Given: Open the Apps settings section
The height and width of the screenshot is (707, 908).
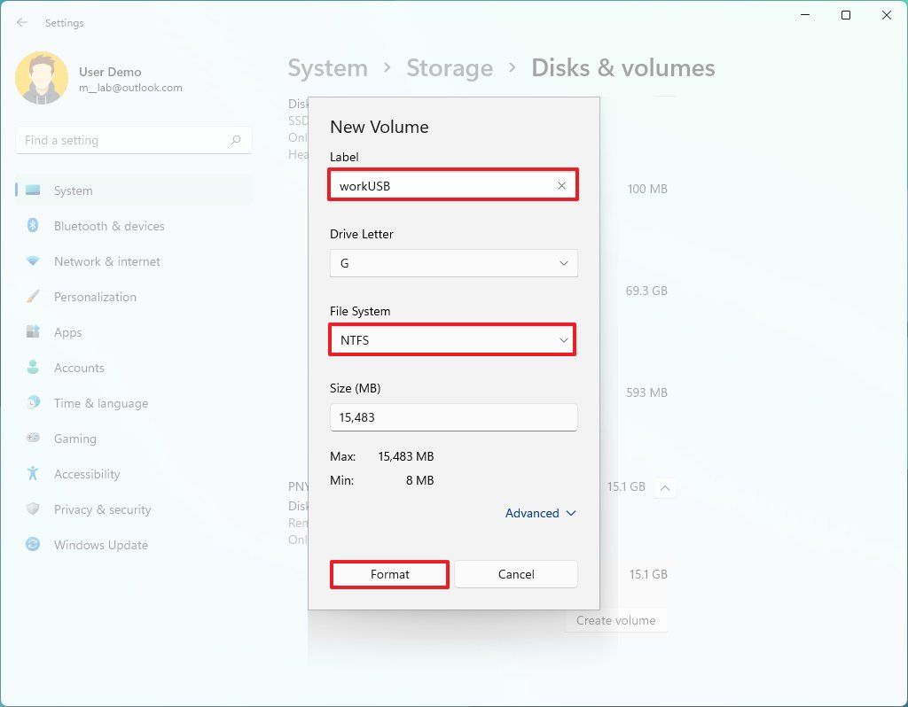Looking at the screenshot, I should pos(67,332).
